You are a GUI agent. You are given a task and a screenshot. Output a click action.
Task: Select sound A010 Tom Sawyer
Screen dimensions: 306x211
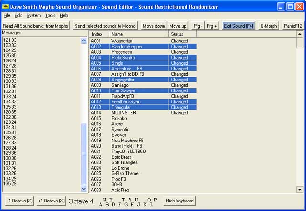coord(143,90)
